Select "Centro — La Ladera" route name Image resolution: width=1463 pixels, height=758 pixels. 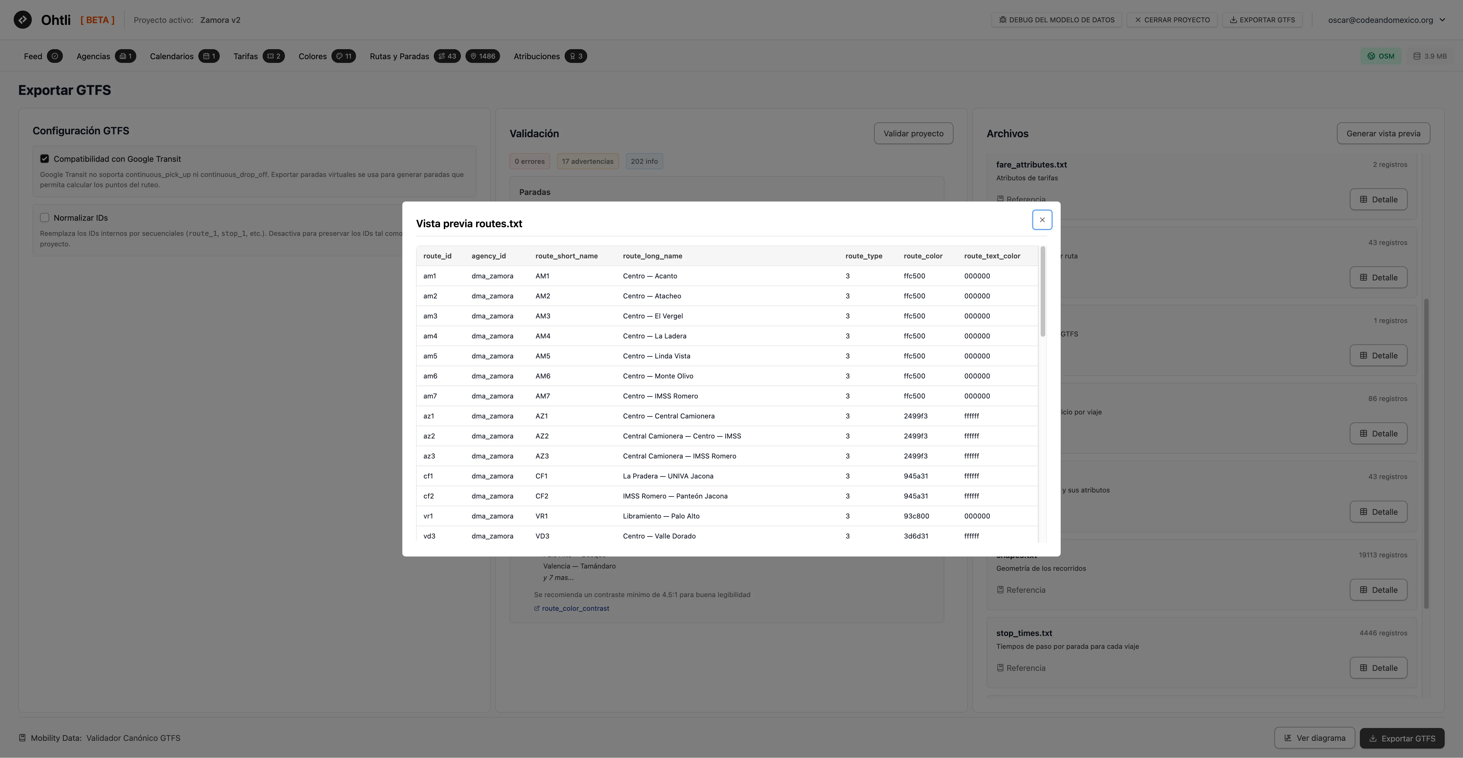(654, 336)
